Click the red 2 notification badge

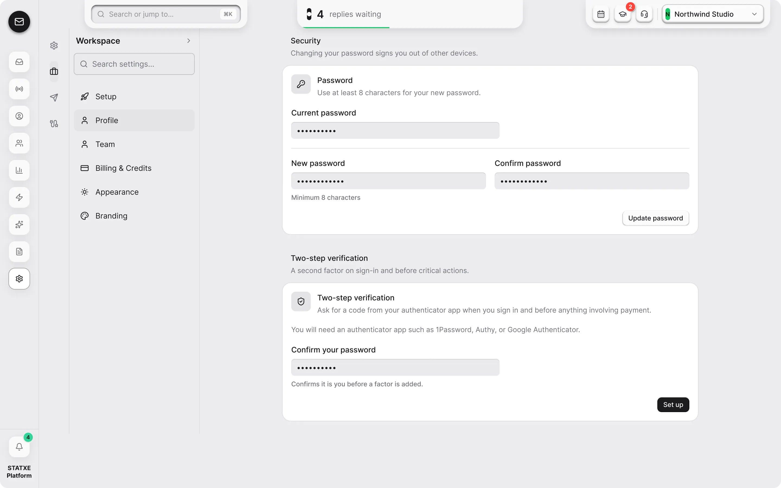tap(630, 7)
